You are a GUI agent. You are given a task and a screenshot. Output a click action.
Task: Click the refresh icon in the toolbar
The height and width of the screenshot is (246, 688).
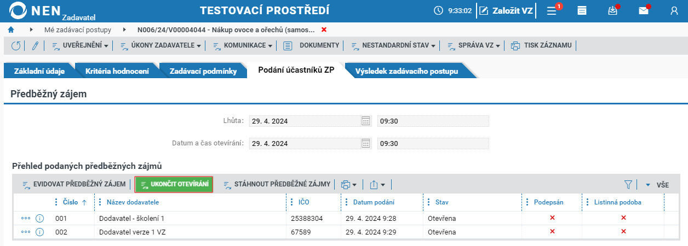(x=16, y=46)
